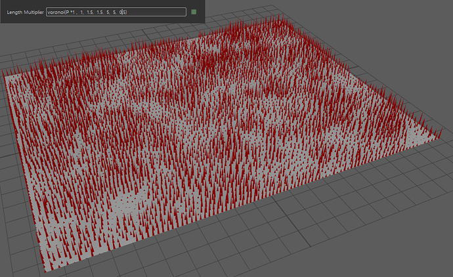Place cursor after the closing parenthesis
The width and height of the screenshot is (453, 277).
click(127, 12)
